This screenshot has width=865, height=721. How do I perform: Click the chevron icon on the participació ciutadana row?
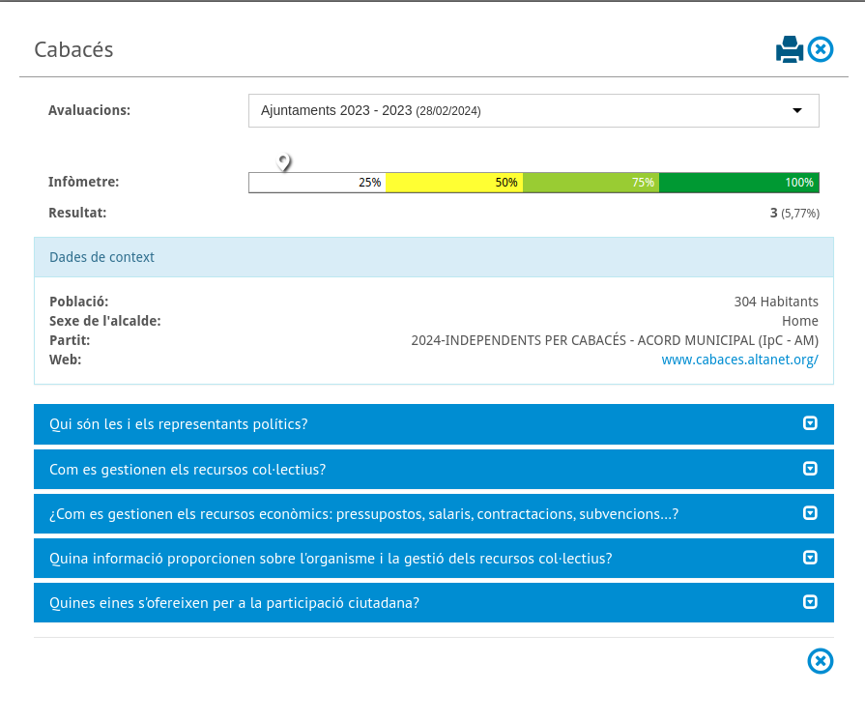[811, 602]
